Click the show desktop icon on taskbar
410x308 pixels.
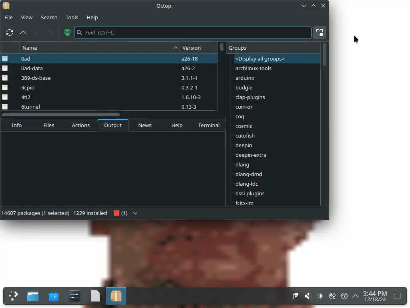click(397, 296)
